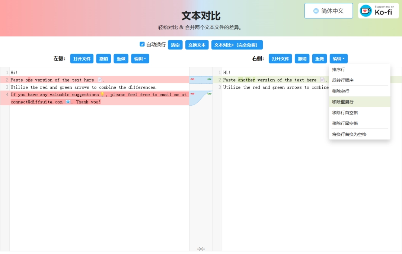Click green merge-left arrow on line 2
The height and width of the screenshot is (254, 402).
[x=210, y=79]
